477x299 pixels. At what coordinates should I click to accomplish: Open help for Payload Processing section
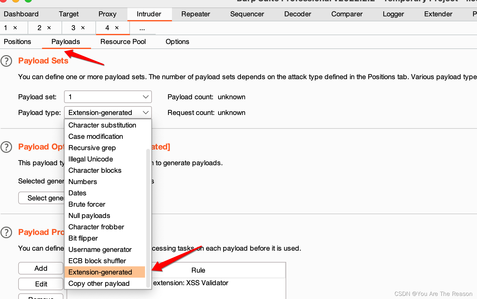[6, 232]
